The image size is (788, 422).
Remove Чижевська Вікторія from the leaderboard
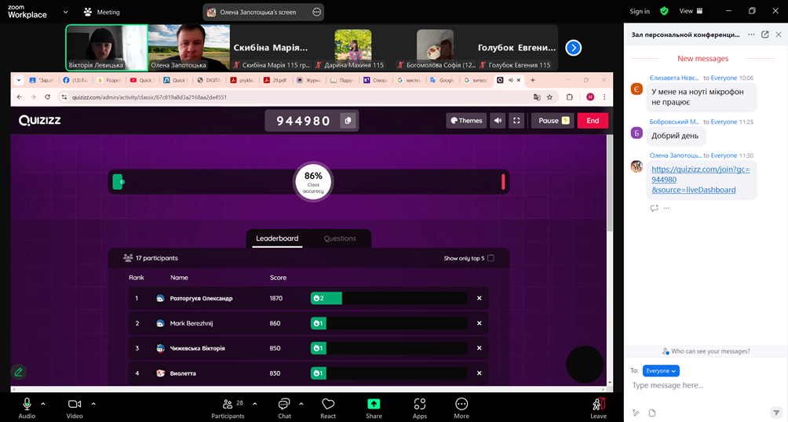(x=479, y=348)
